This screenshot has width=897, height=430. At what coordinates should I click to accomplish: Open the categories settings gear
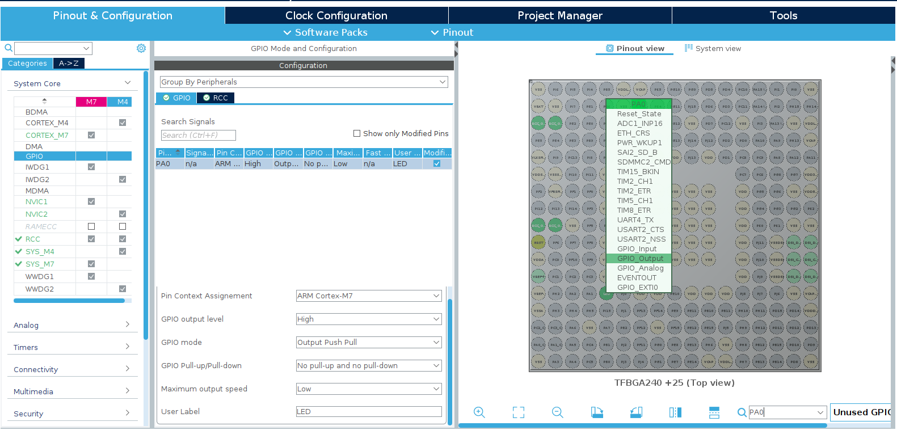pos(141,49)
